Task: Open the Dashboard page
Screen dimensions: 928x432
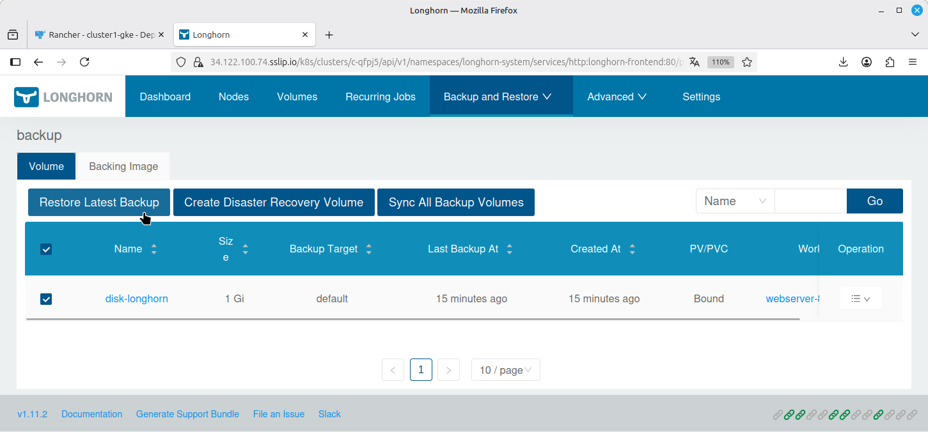Action: click(165, 96)
